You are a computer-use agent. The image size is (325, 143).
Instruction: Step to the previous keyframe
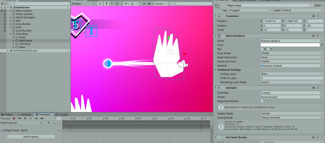tap(25, 118)
